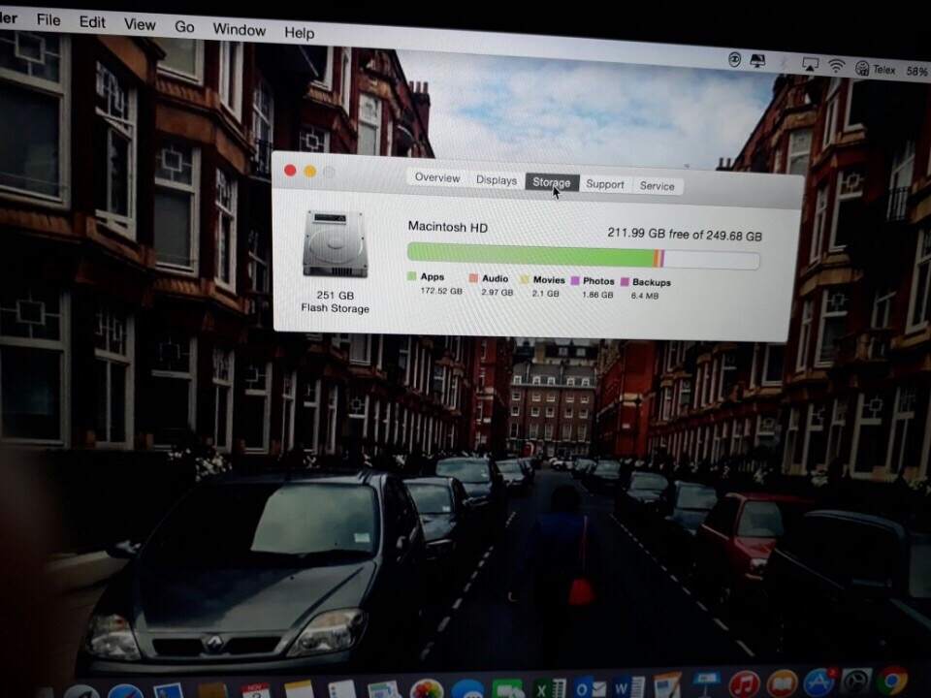
Task: Click the green Apps segment in storage bar
Action: click(530, 255)
